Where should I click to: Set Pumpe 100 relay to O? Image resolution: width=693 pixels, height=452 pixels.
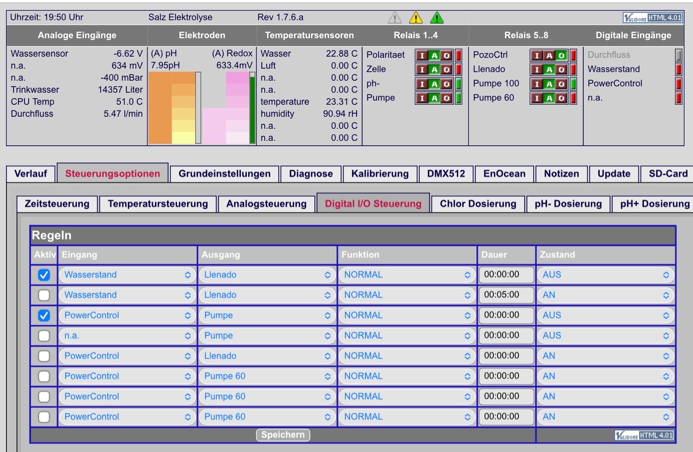[x=561, y=84]
